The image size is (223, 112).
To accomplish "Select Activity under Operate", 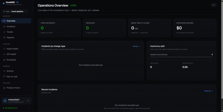I will (x=17, y=71).
